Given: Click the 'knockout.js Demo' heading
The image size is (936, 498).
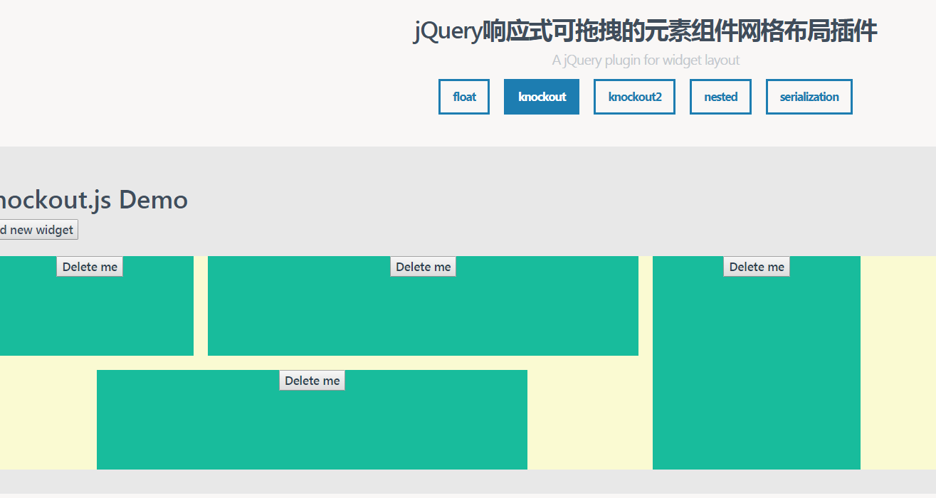Looking at the screenshot, I should click(93, 200).
